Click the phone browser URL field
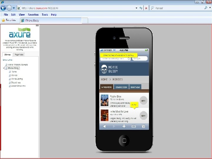The width and height of the screenshot is (212, 159). click(x=114, y=59)
